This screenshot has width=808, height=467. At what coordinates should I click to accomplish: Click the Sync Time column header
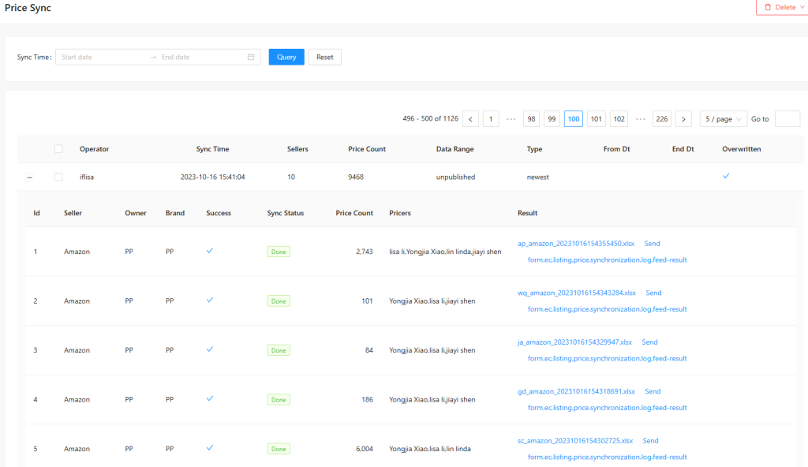coord(212,149)
